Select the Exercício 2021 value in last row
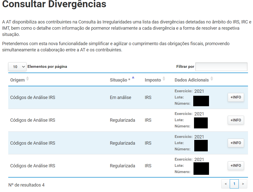253x192 pixels. pos(199,160)
